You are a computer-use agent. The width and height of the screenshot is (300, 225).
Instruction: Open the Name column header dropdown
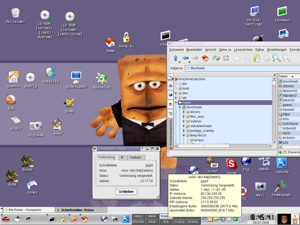pos(292,77)
